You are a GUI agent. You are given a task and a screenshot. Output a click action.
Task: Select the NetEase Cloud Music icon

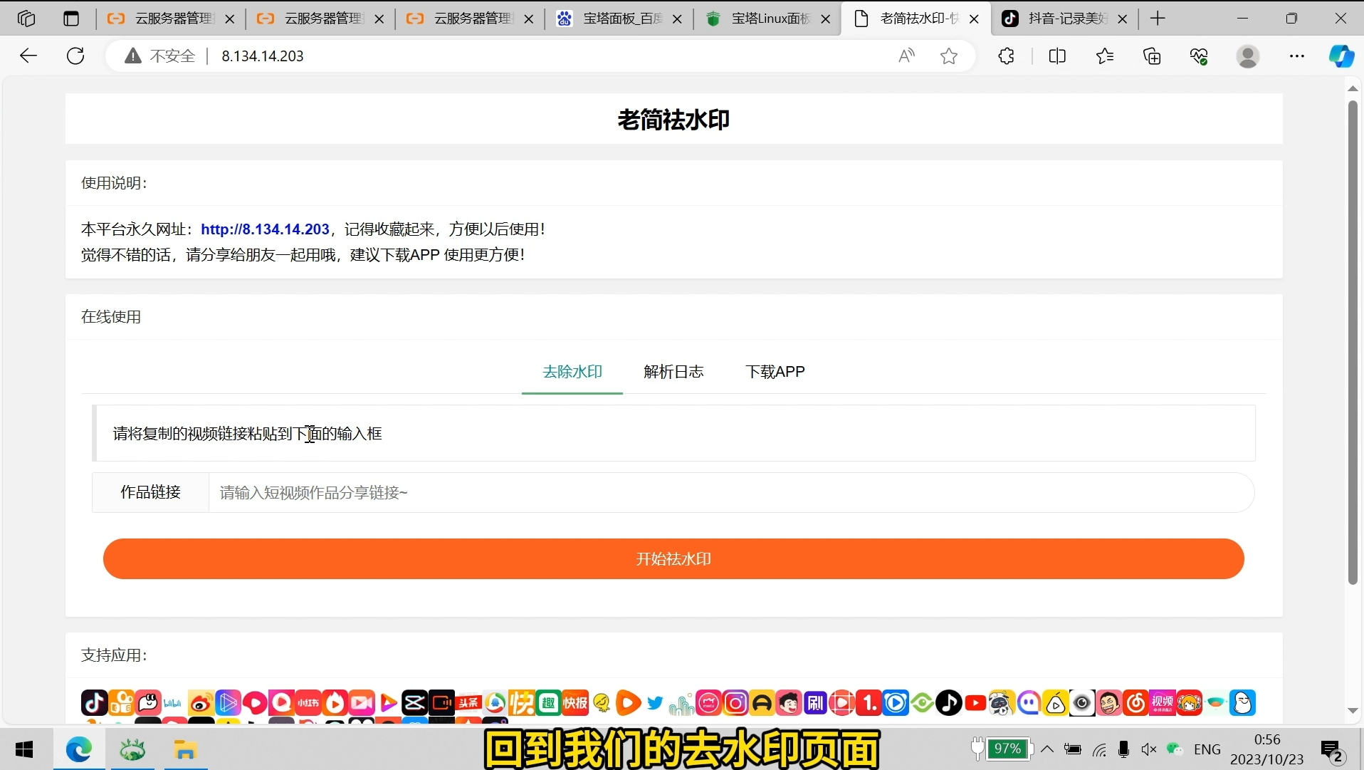tap(1135, 703)
